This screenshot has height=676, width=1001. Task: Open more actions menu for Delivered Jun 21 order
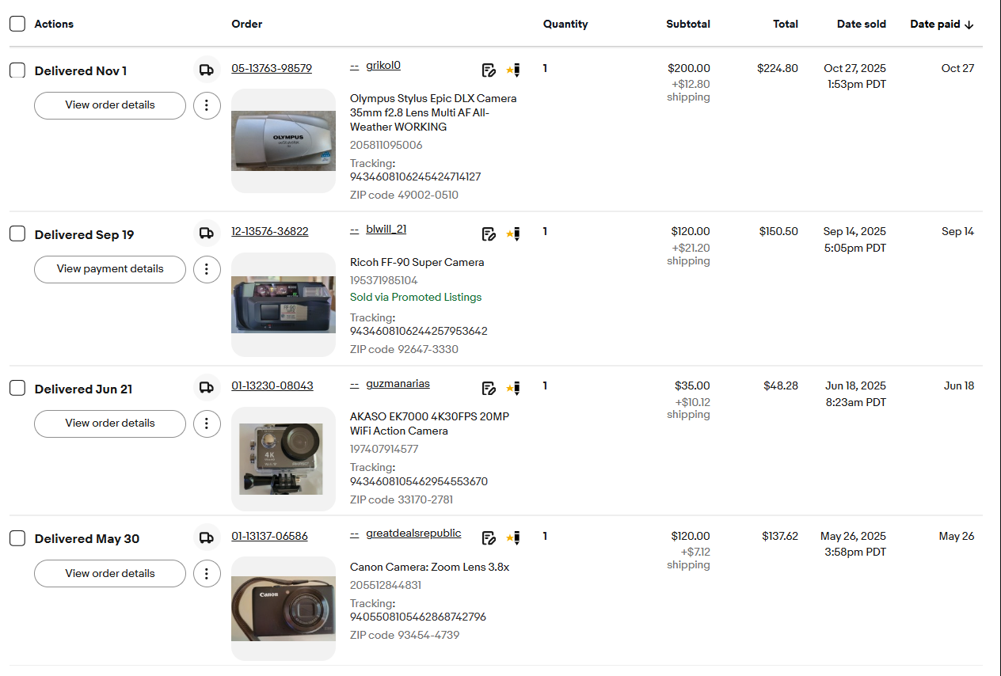(x=207, y=423)
